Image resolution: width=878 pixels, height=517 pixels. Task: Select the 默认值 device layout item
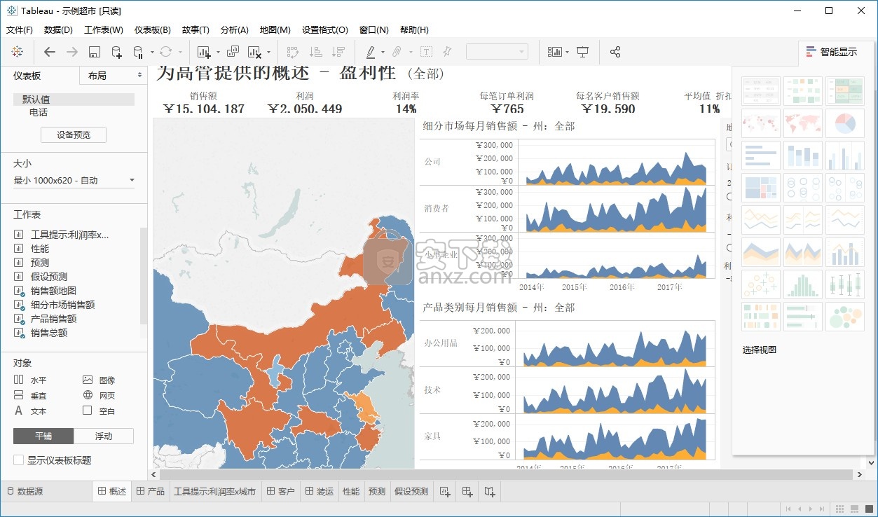coord(74,99)
